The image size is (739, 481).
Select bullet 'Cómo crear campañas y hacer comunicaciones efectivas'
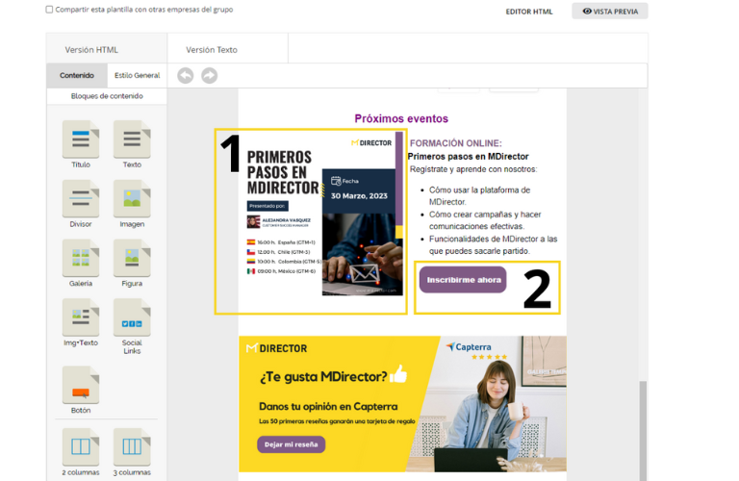(x=485, y=220)
